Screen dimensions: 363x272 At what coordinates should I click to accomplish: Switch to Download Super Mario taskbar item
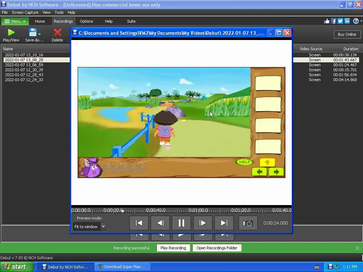coord(122,267)
